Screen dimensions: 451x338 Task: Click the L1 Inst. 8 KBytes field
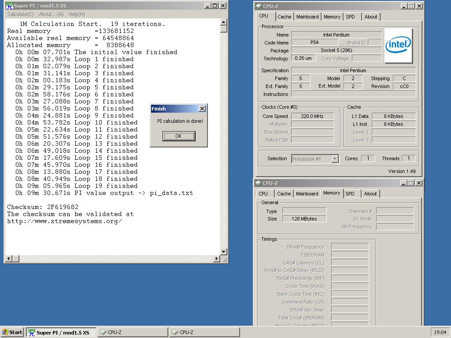click(x=393, y=124)
